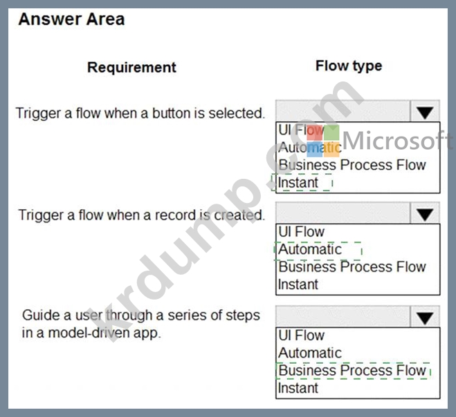The width and height of the screenshot is (456, 417).
Task: Click the empty combo box for model-driven app flow
Action: point(343,317)
